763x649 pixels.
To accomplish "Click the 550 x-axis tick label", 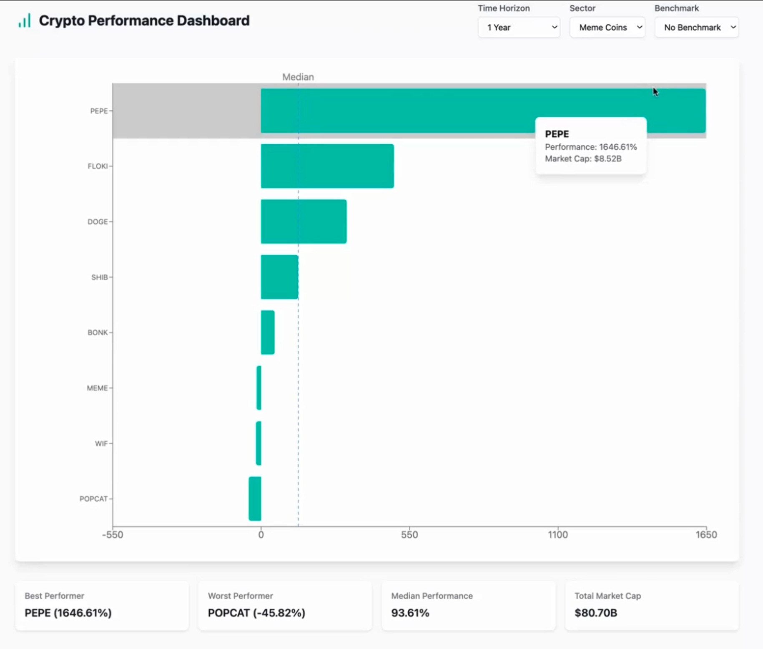I will (x=409, y=535).
